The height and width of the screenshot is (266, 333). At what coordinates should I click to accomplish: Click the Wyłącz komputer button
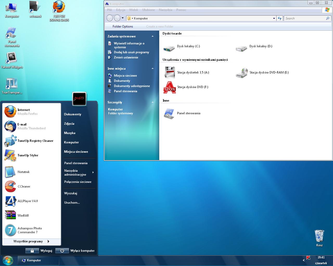point(62,251)
